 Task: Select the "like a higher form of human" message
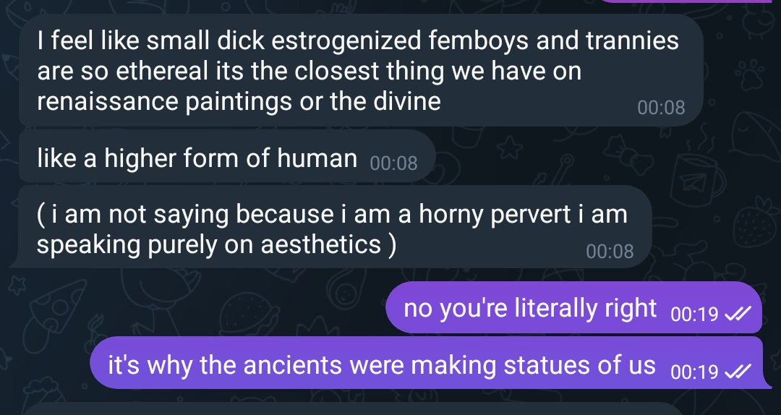pos(227,156)
